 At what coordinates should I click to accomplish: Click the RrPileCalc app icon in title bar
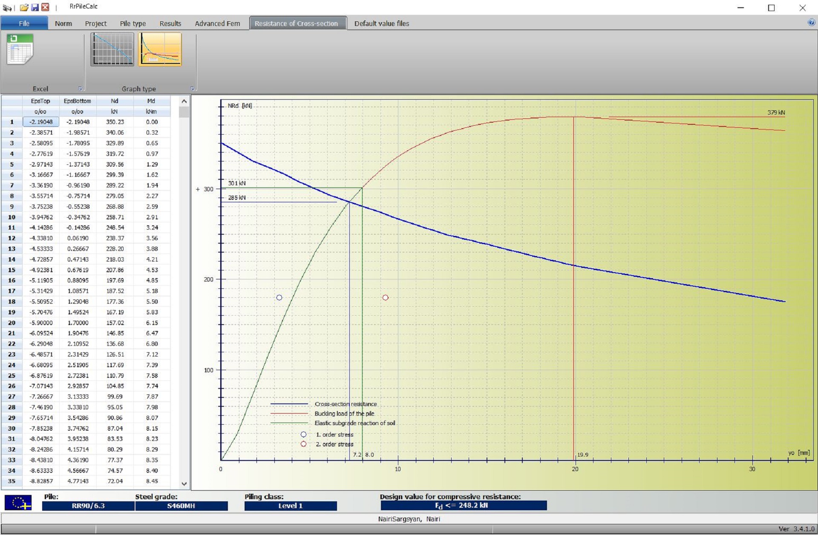coord(7,7)
